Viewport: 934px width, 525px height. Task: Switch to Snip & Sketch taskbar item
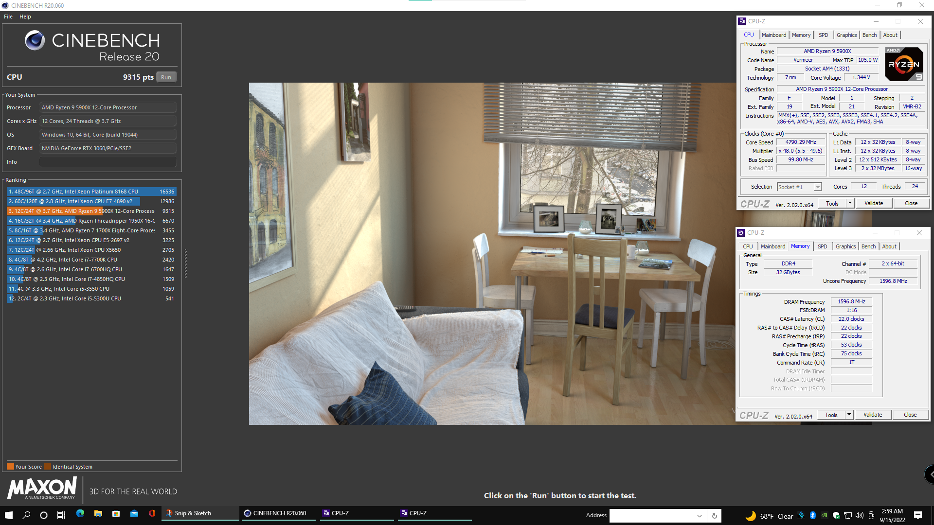[x=200, y=513]
